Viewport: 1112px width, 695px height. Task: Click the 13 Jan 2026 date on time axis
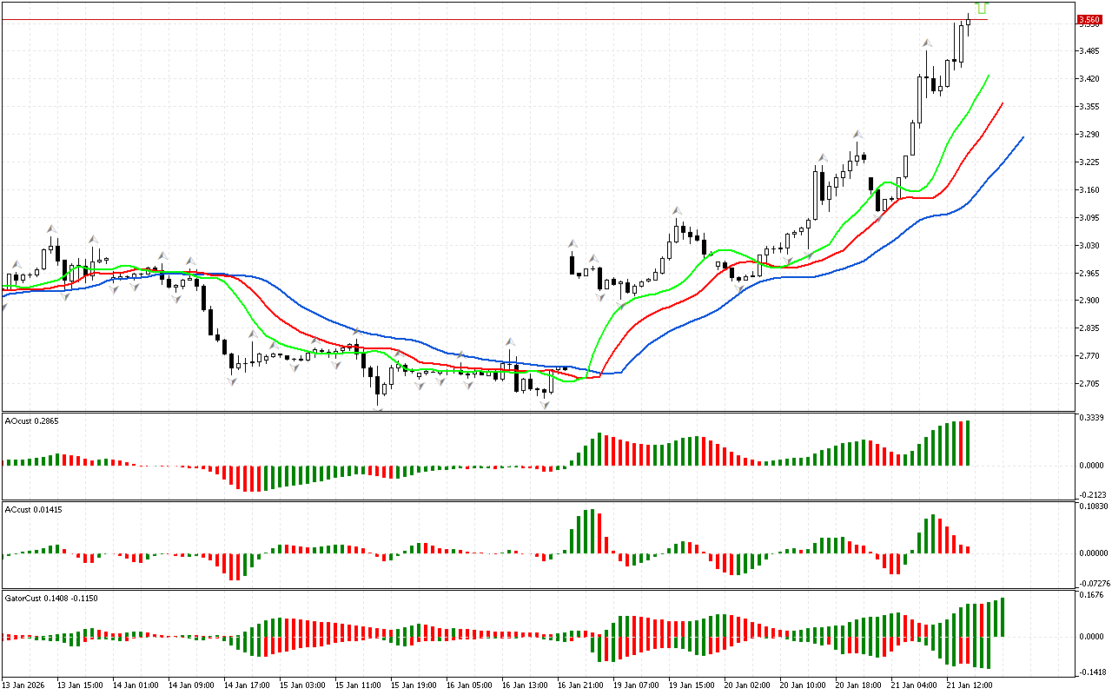tap(24, 685)
